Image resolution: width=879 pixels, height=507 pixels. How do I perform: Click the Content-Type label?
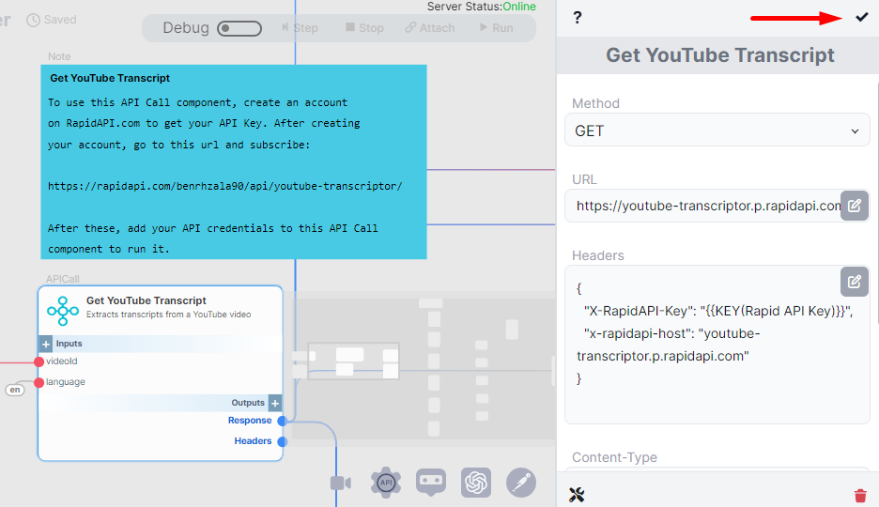pos(614,457)
